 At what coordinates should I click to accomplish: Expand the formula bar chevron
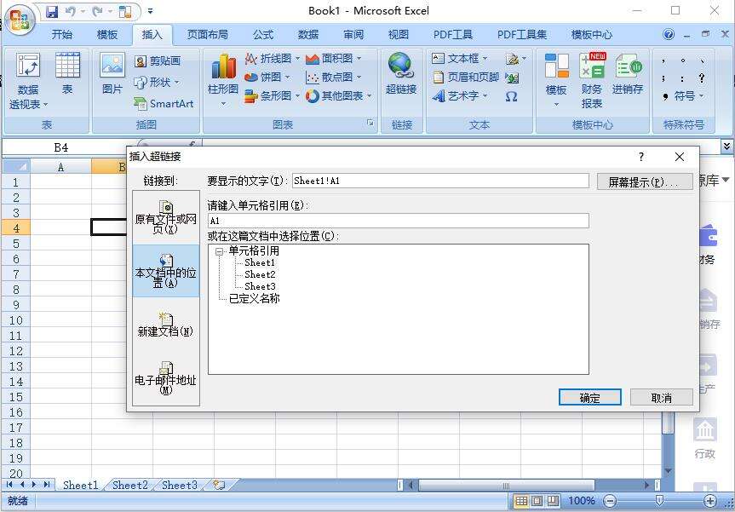(726, 147)
